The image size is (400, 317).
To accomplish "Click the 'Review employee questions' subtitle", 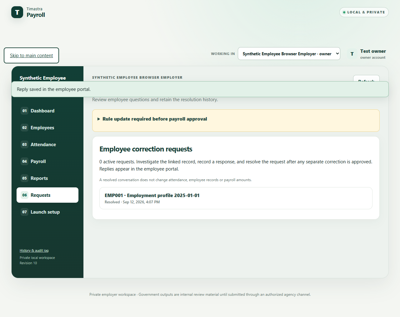I will (x=155, y=100).
